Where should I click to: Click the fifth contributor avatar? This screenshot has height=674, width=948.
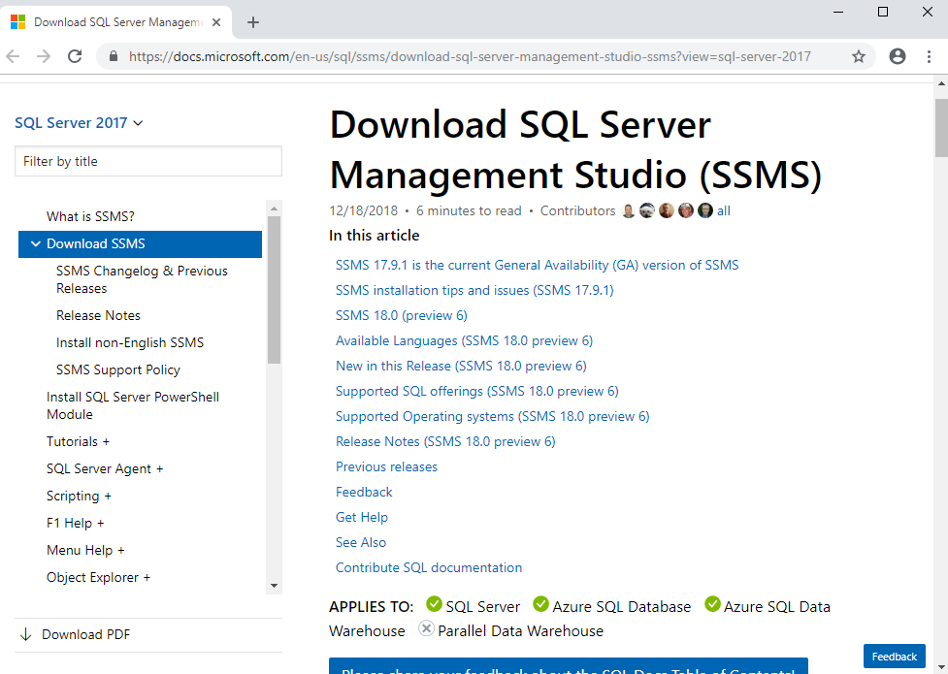(x=705, y=211)
